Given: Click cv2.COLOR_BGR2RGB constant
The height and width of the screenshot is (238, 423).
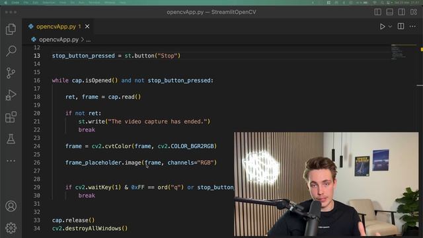Looking at the screenshot, I should coord(186,146).
